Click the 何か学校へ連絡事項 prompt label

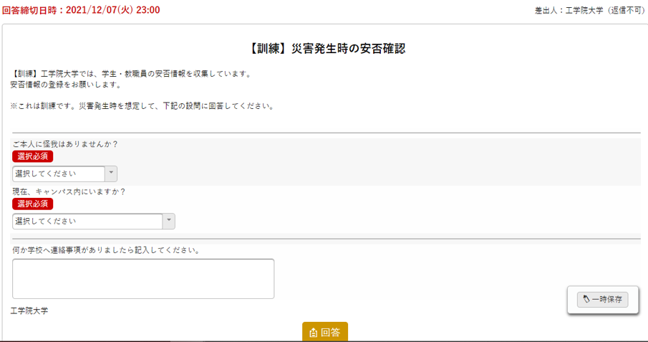coord(106,250)
